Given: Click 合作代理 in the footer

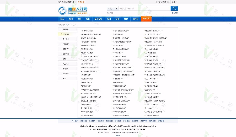Looking at the screenshot, I should [118, 121].
